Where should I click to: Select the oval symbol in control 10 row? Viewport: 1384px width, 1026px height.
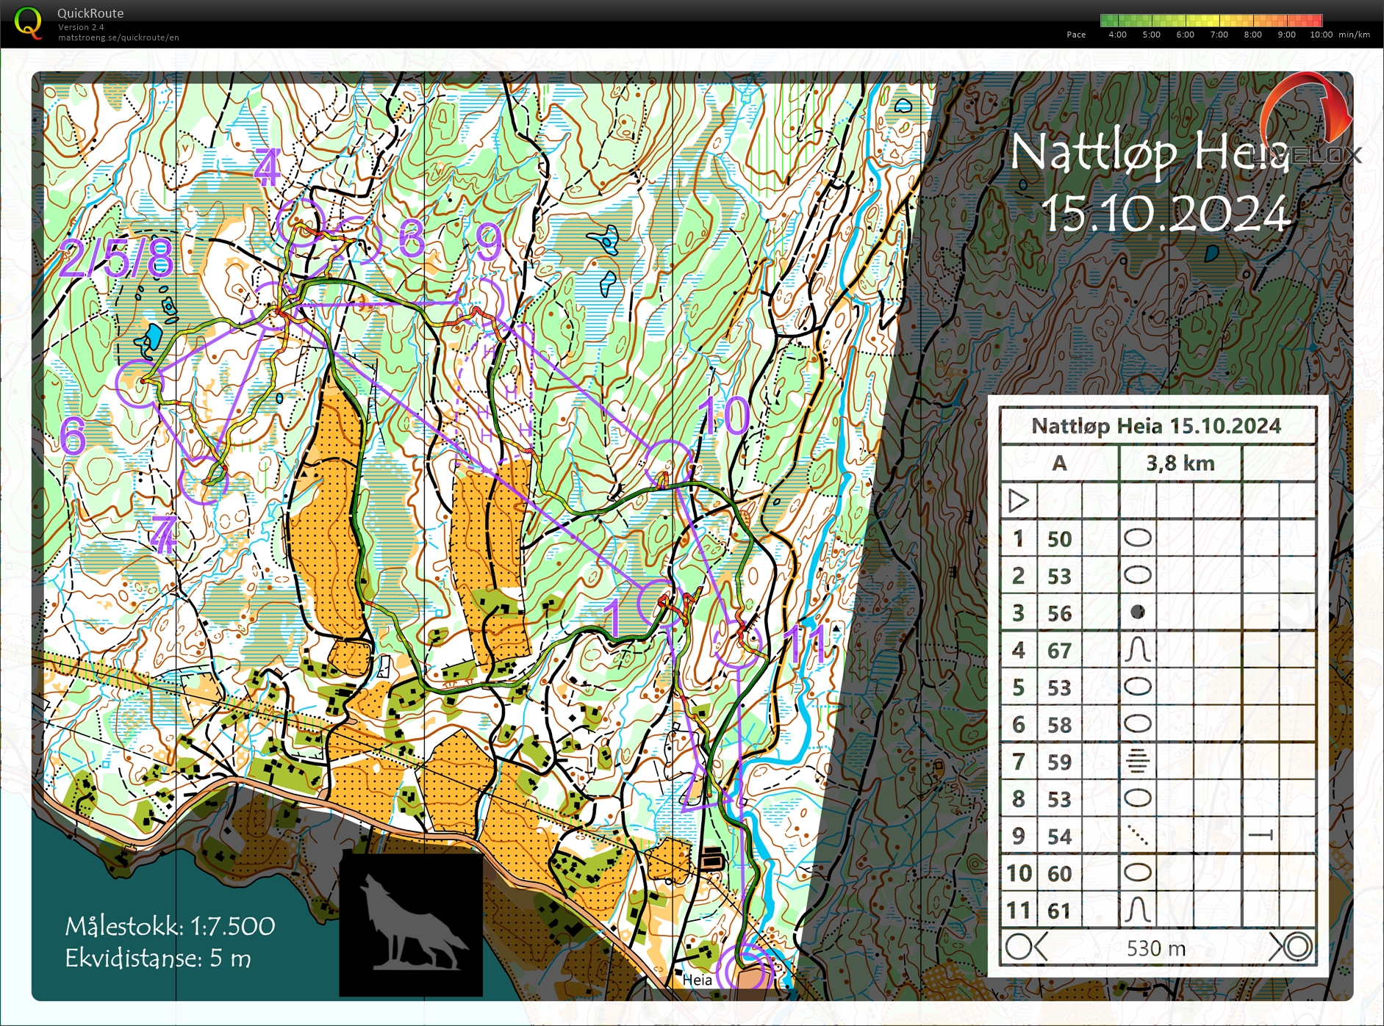1137,873
